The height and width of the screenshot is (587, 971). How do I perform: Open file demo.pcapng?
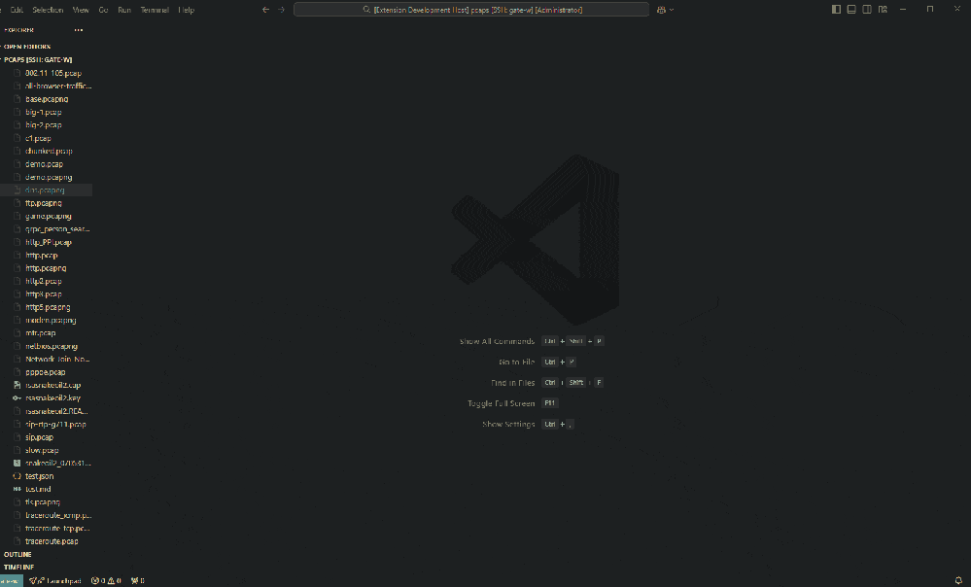click(x=49, y=177)
